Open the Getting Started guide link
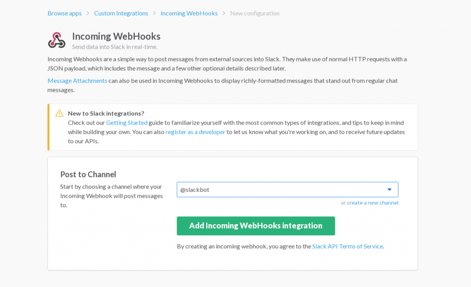Screen dimensions: 471x287 coord(126,123)
